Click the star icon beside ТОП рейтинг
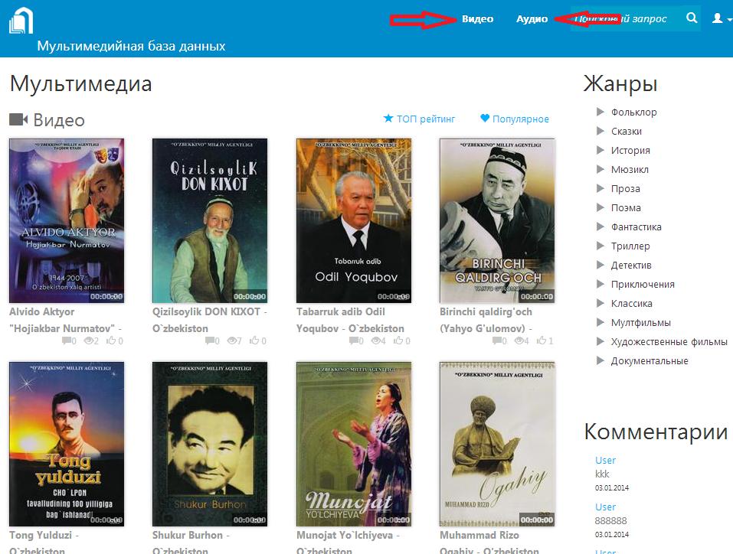This screenshot has height=554, width=733. [x=388, y=119]
